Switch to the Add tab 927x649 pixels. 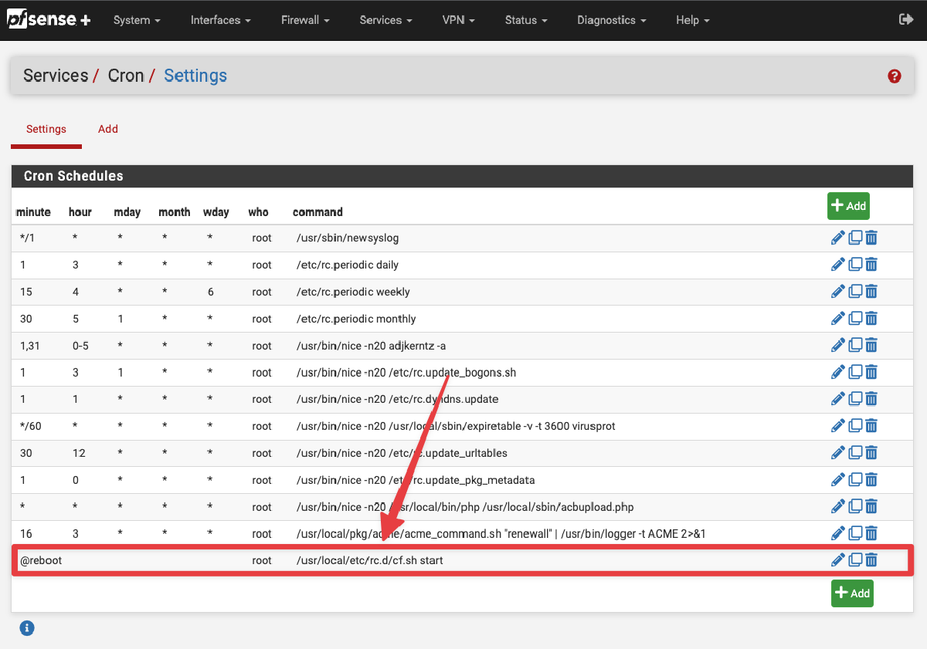click(108, 129)
